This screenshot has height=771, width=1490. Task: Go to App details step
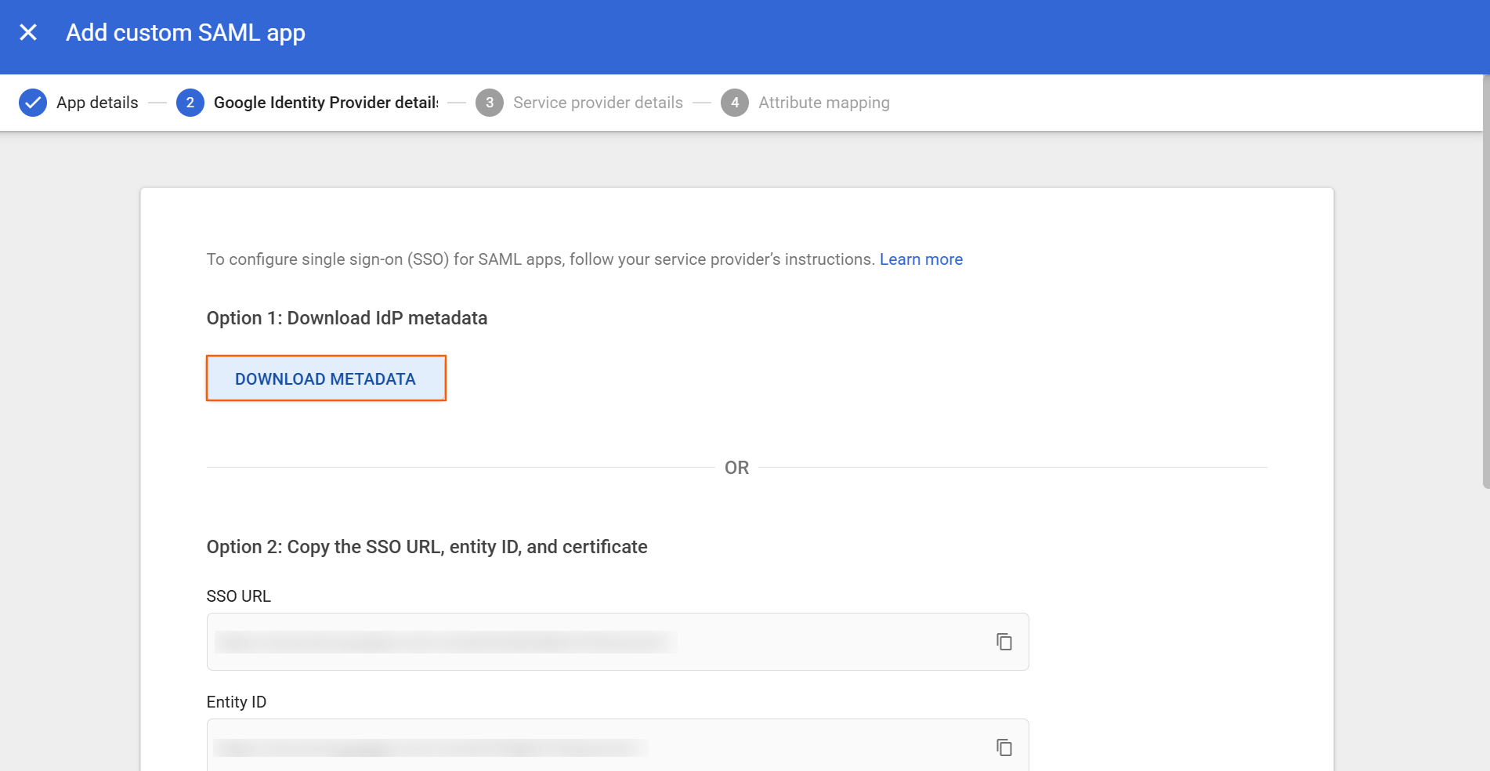pyautogui.click(x=97, y=103)
